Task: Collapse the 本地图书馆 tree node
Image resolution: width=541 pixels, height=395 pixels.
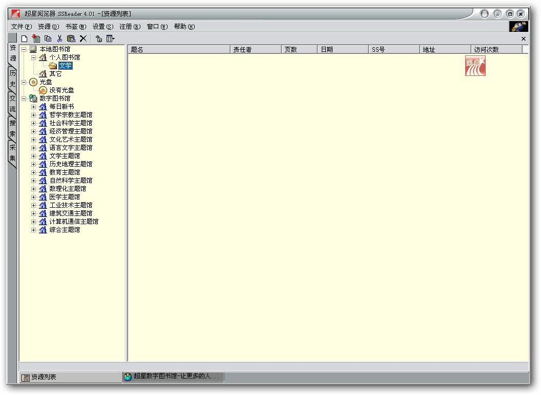Action: point(24,49)
